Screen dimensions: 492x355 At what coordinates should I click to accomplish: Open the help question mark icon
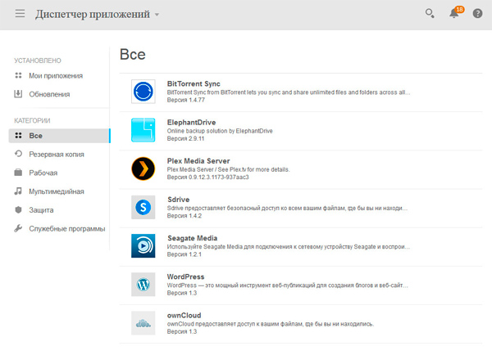click(x=477, y=14)
